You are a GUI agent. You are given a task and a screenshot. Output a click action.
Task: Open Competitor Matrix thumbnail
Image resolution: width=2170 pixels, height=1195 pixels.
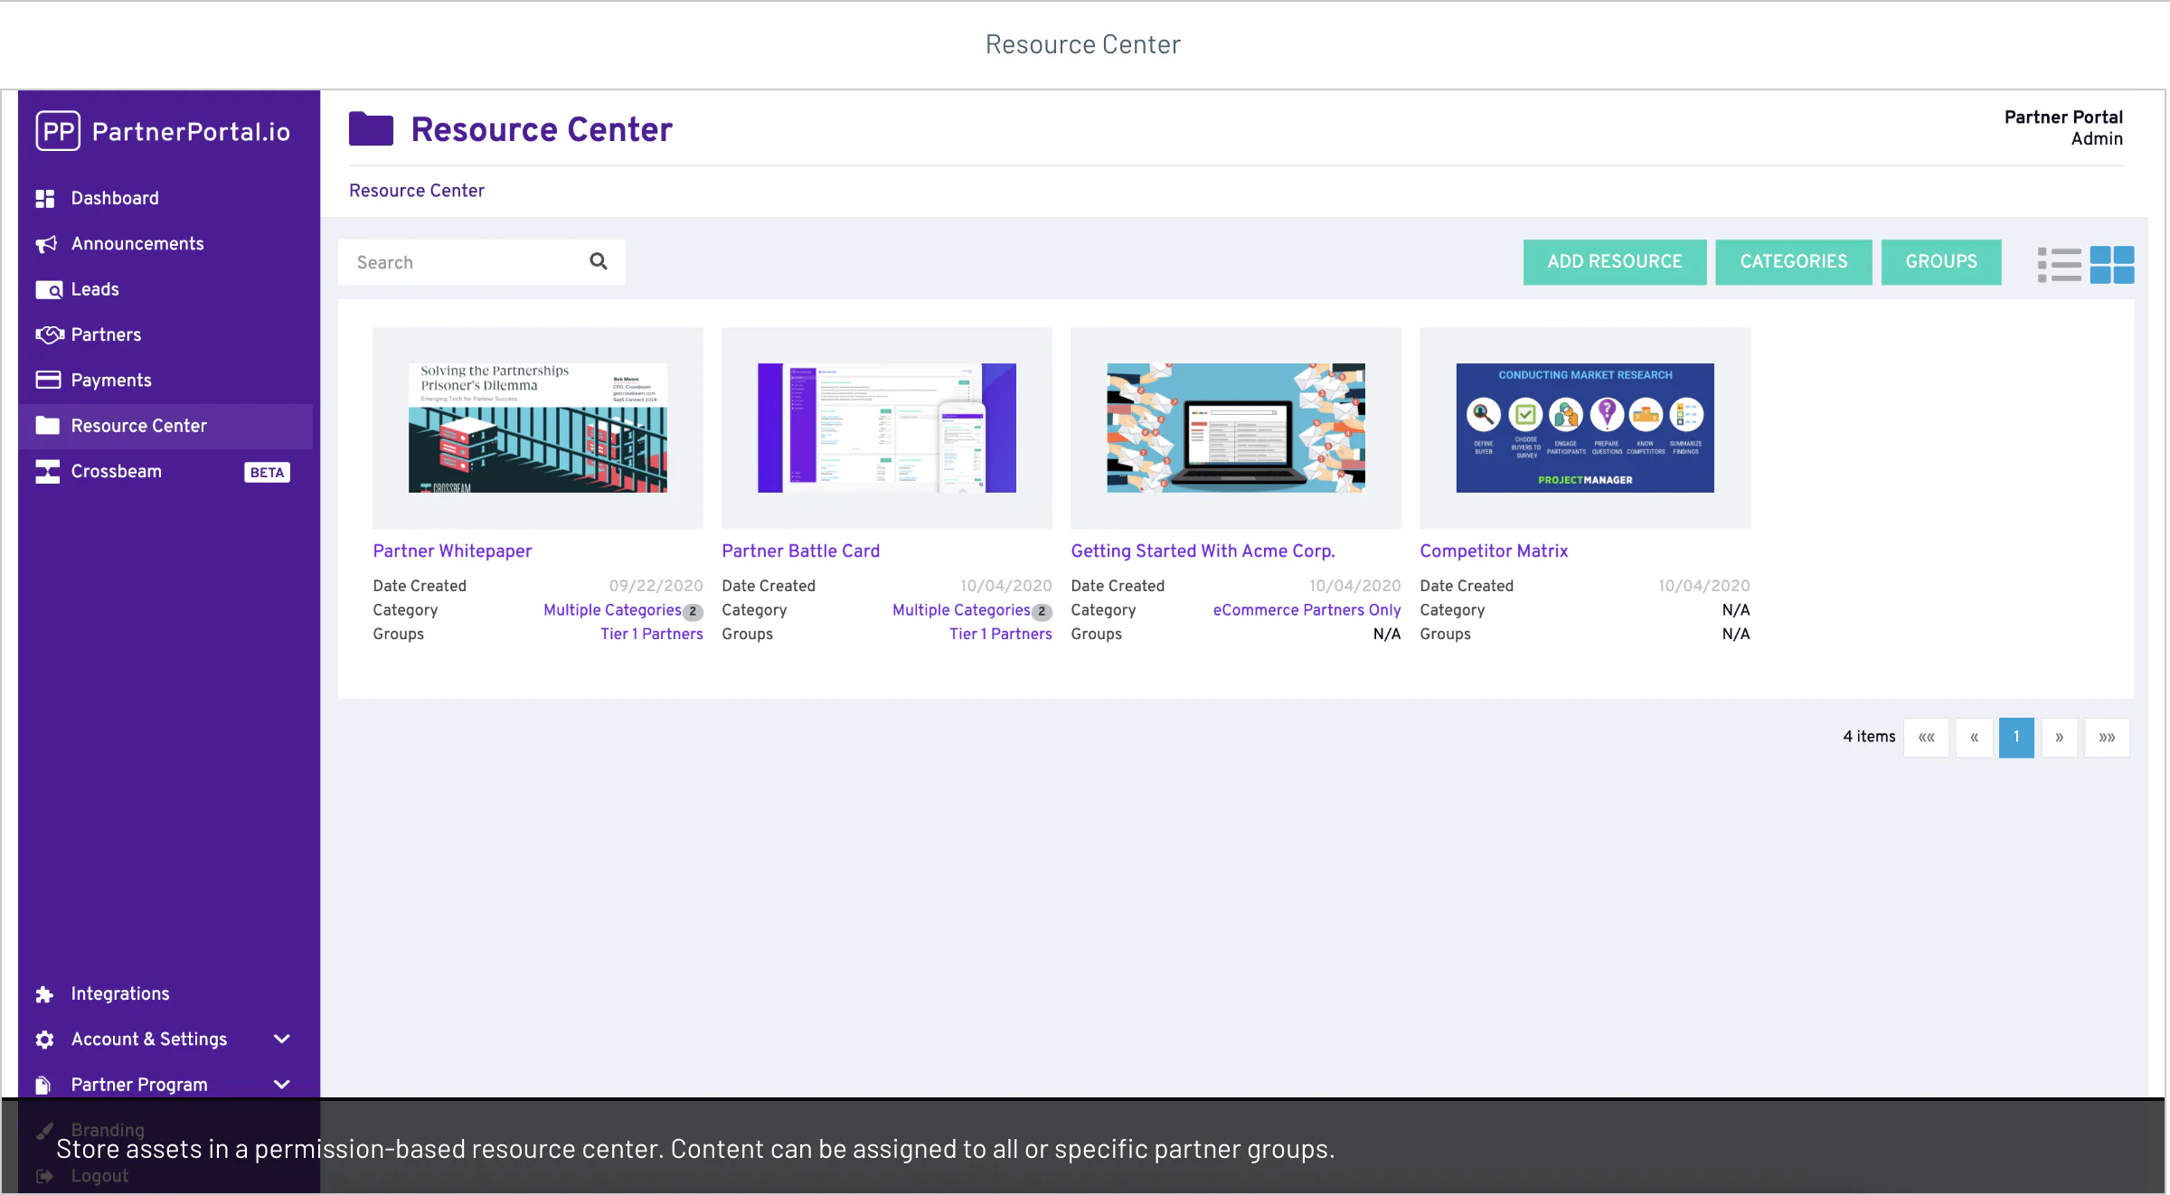(x=1585, y=428)
